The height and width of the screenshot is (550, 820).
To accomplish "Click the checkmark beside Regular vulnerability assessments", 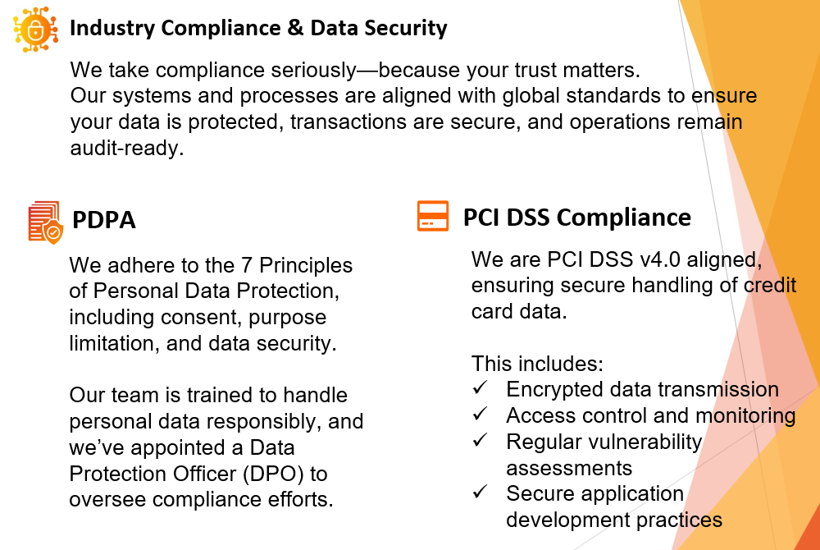I will (480, 440).
